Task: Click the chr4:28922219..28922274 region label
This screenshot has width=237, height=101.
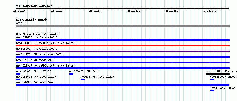Action: point(34,6)
